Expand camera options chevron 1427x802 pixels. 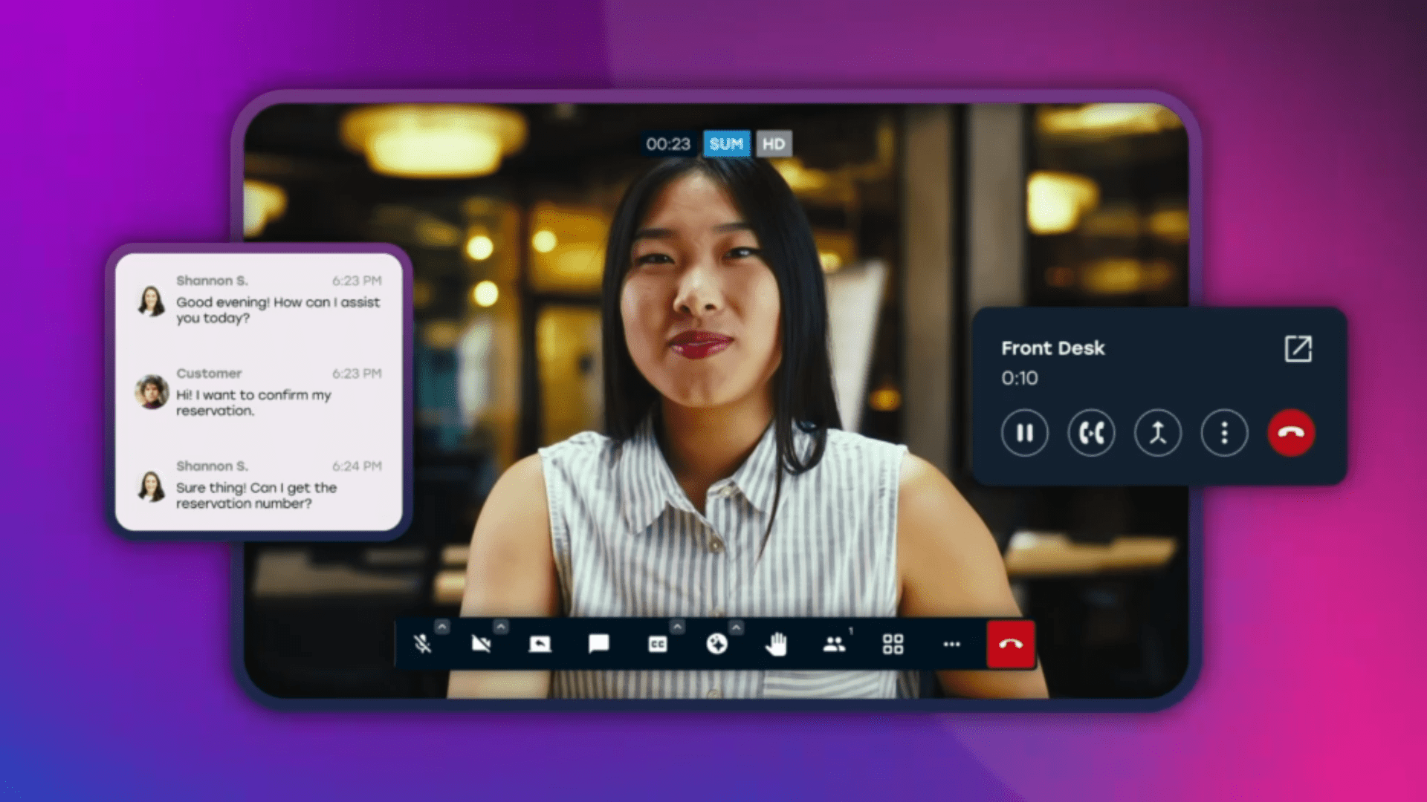pyautogui.click(x=501, y=627)
